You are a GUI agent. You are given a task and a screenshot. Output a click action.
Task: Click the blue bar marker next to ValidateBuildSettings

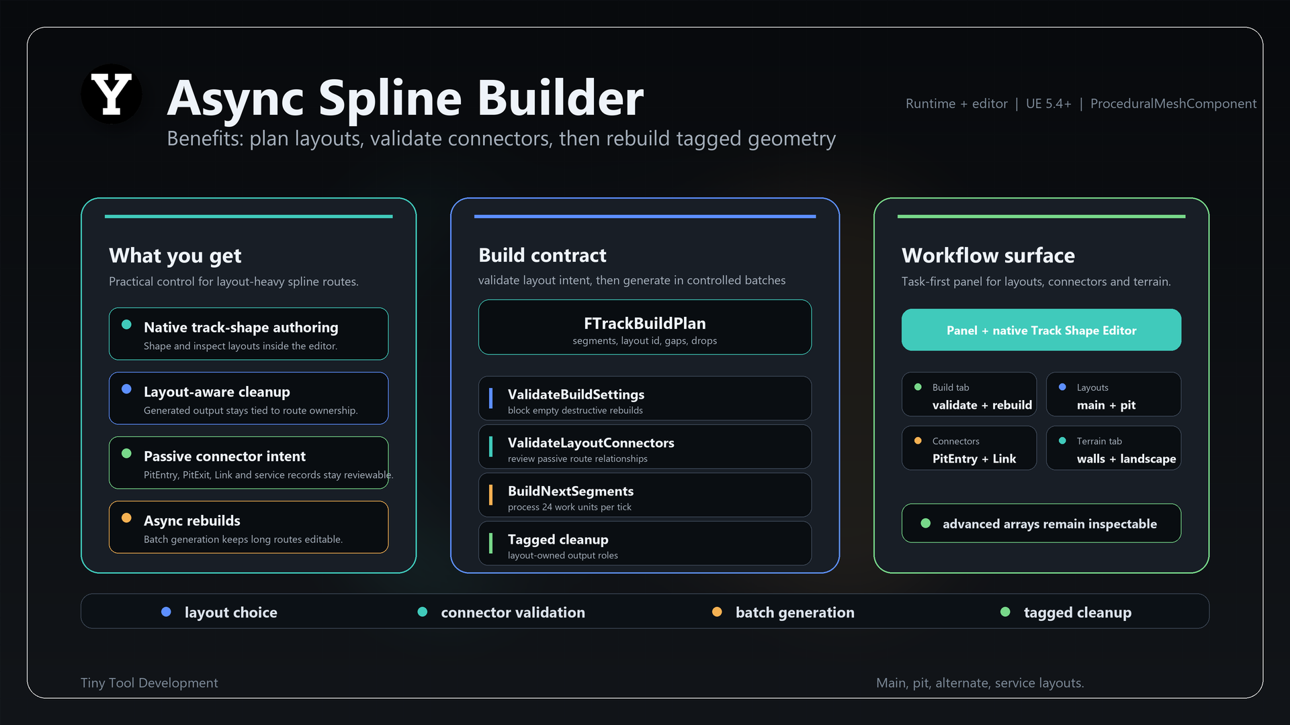tap(490, 398)
